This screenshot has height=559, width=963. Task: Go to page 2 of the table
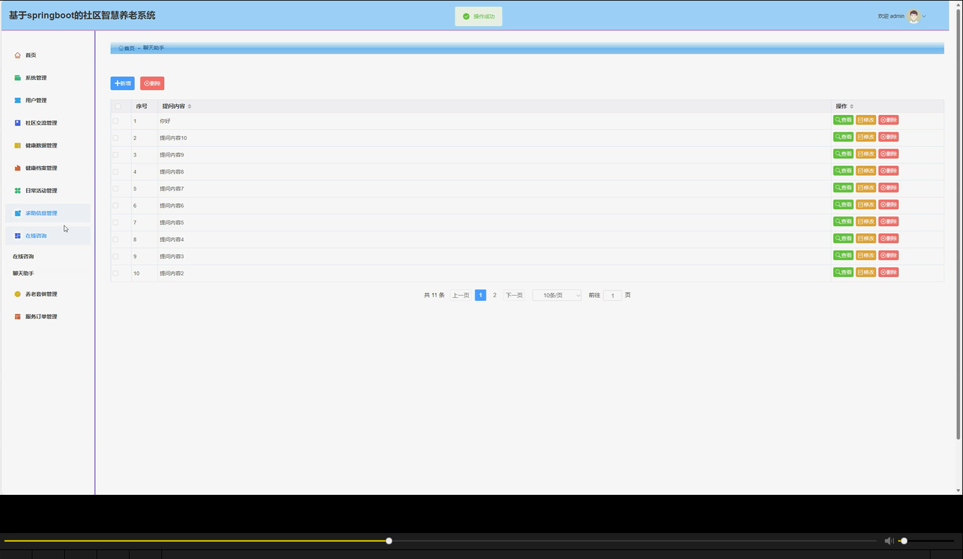click(x=495, y=295)
